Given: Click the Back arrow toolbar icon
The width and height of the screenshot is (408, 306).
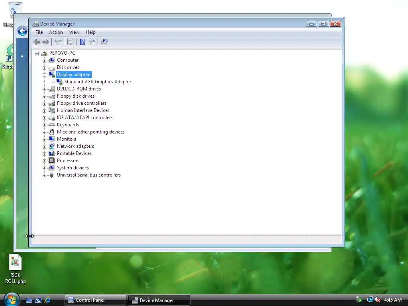Looking at the screenshot, I should click(x=37, y=42).
